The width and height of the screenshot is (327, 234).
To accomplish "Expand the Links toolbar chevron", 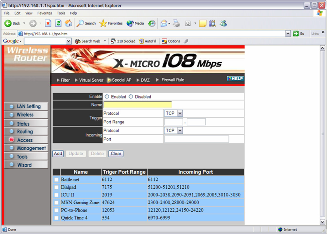I will 323,32.
